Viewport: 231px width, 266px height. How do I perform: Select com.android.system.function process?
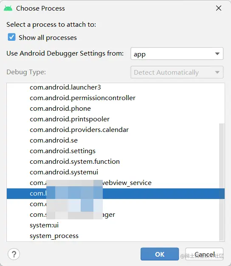115,162
